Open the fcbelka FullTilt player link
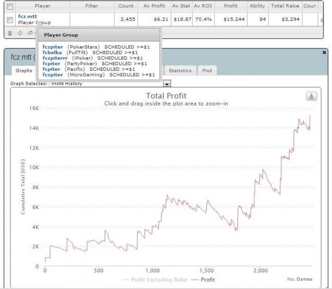 [x=52, y=52]
